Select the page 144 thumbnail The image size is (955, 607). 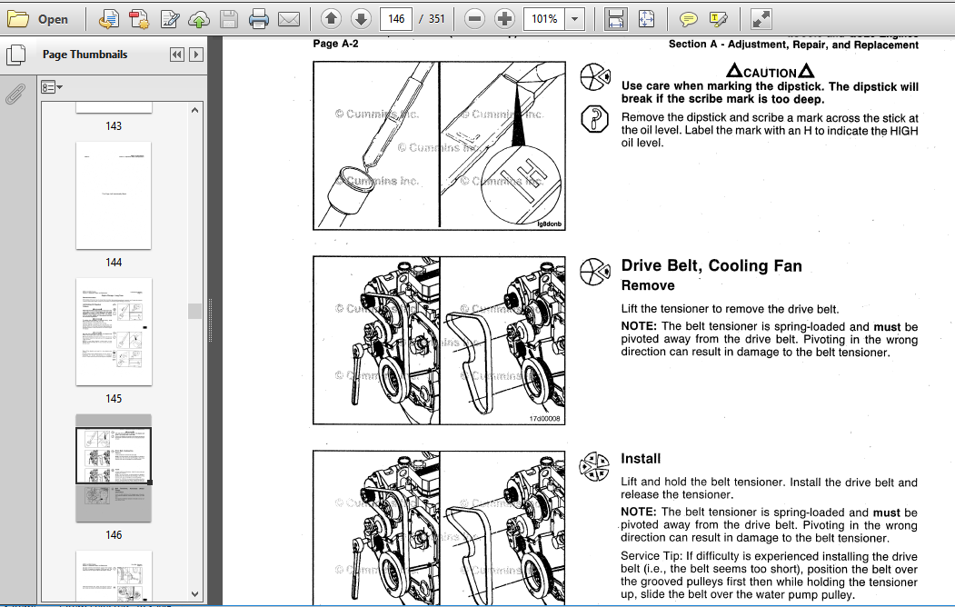tap(114, 195)
